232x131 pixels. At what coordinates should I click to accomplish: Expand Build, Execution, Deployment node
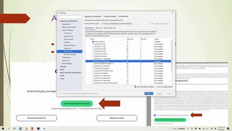pos(59,73)
